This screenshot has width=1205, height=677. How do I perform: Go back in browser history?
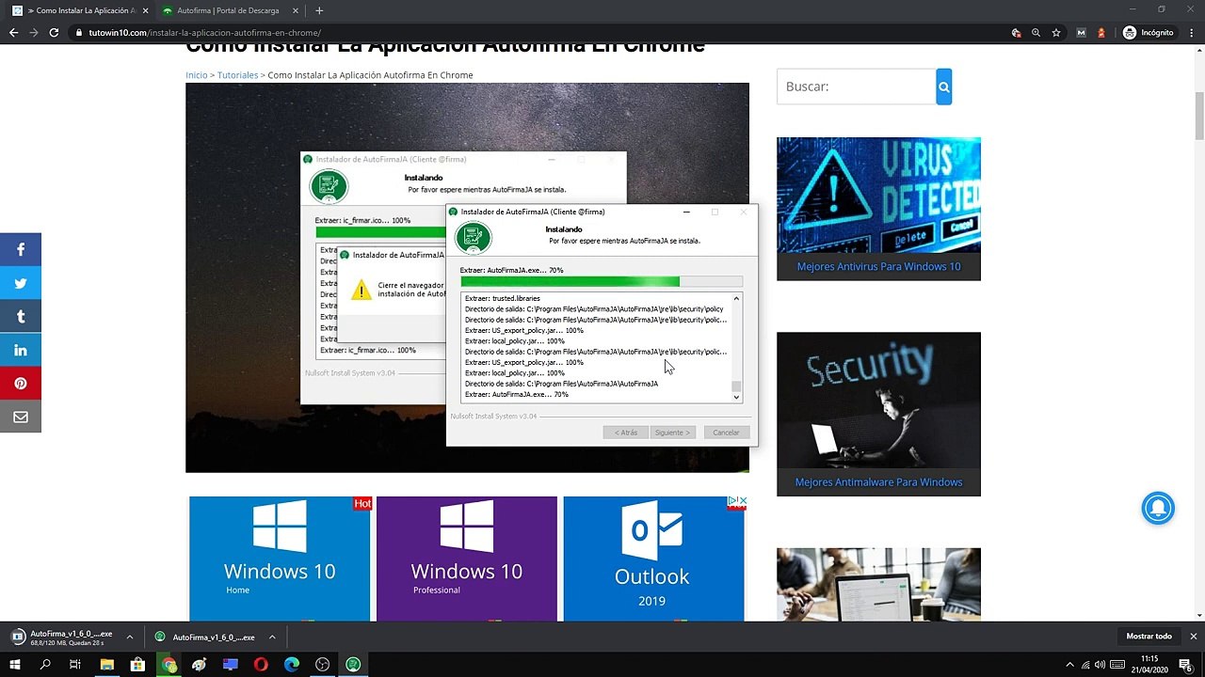coord(13,32)
